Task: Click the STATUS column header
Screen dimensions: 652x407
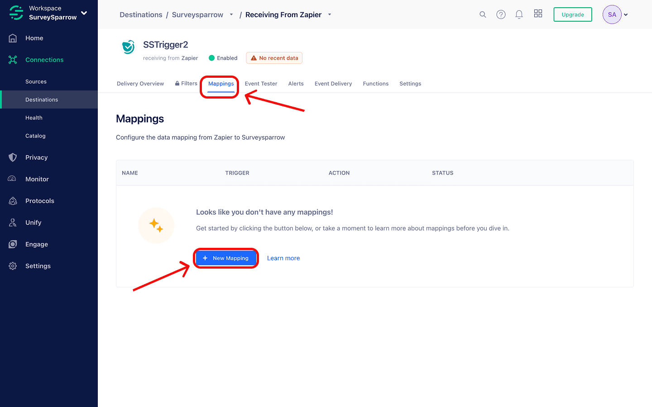Action: pos(443,173)
